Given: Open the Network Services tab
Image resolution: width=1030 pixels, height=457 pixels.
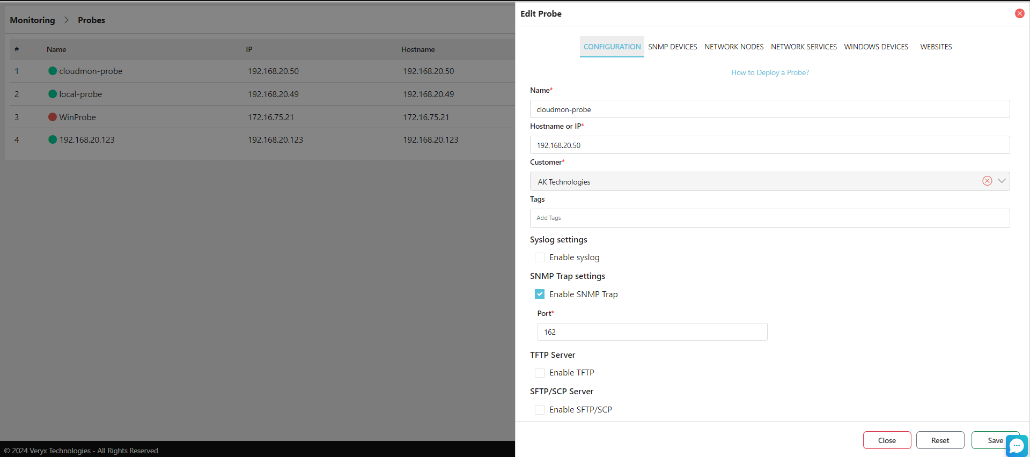Looking at the screenshot, I should [804, 47].
